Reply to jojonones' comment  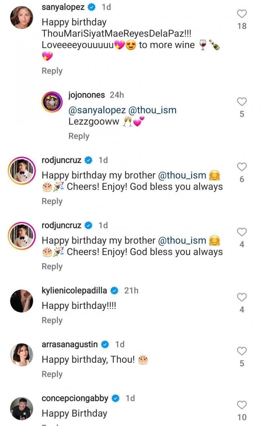point(79,136)
